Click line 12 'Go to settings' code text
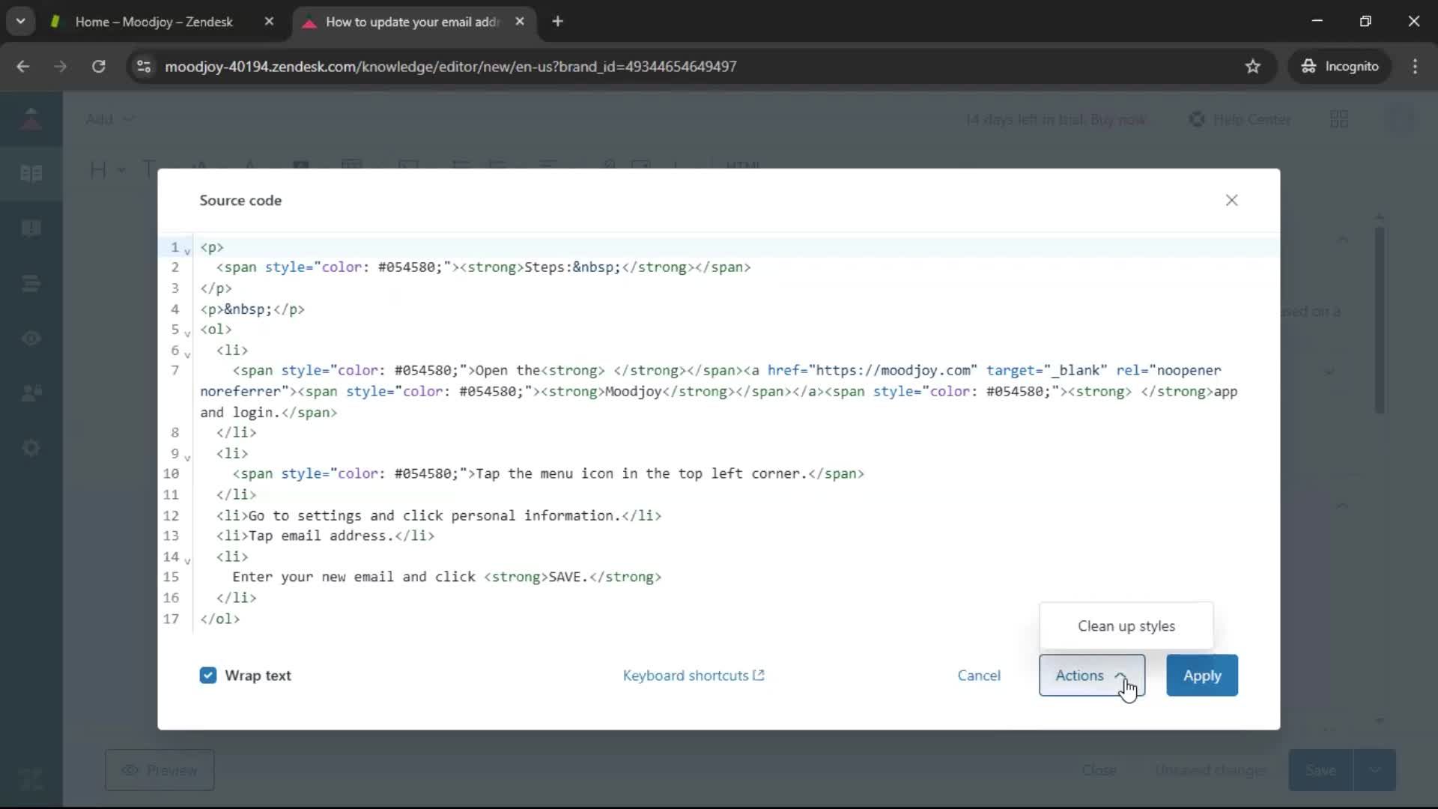This screenshot has height=809, width=1438. (439, 515)
